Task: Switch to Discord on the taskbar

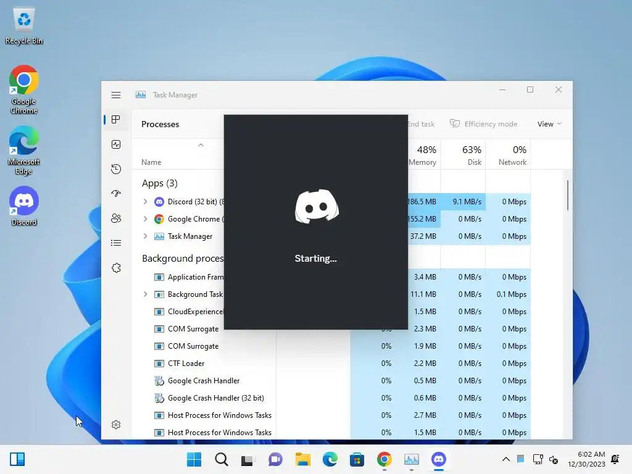Action: click(x=439, y=459)
